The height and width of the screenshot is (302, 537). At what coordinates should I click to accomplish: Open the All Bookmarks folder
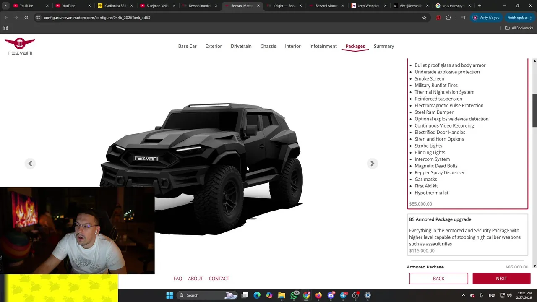(519, 28)
